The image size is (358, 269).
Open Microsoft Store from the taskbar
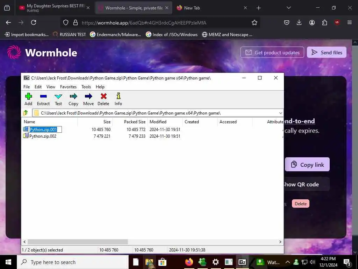tap(162, 262)
